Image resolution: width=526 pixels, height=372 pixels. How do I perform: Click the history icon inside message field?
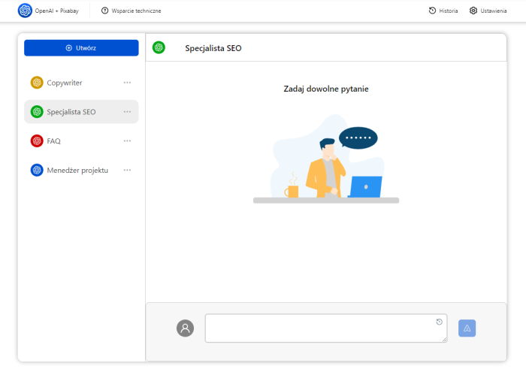click(x=440, y=322)
